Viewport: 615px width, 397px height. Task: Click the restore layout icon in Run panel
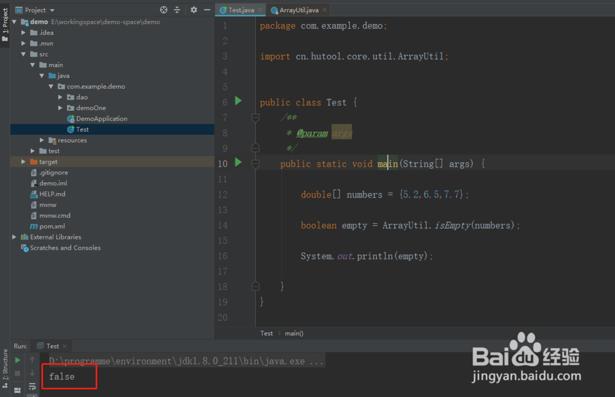coord(17,390)
